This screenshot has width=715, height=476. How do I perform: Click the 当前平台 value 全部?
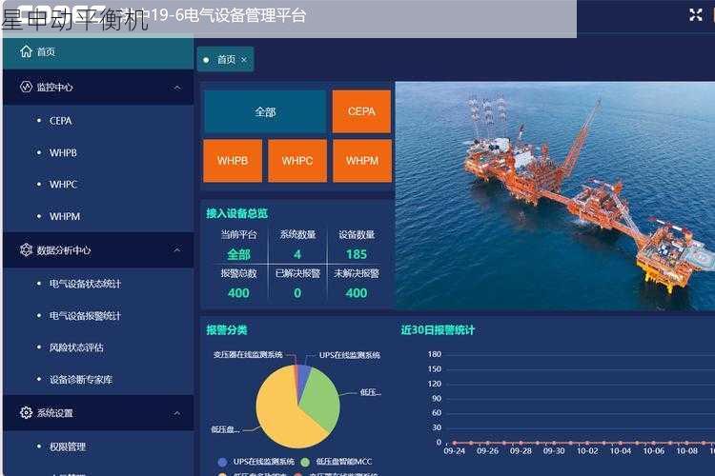point(238,254)
